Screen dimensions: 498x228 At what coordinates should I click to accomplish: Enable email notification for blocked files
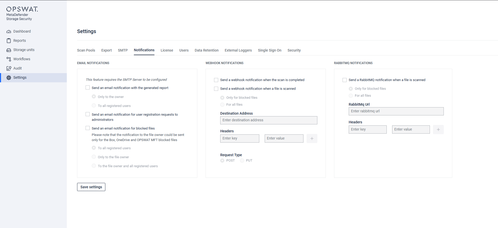pos(88,128)
